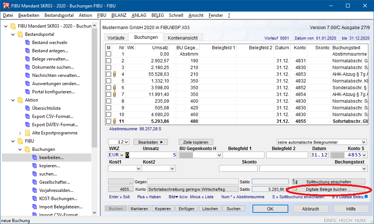Click the Zeile kopieren button
This screenshot has height=224, width=374.
click(x=196, y=142)
